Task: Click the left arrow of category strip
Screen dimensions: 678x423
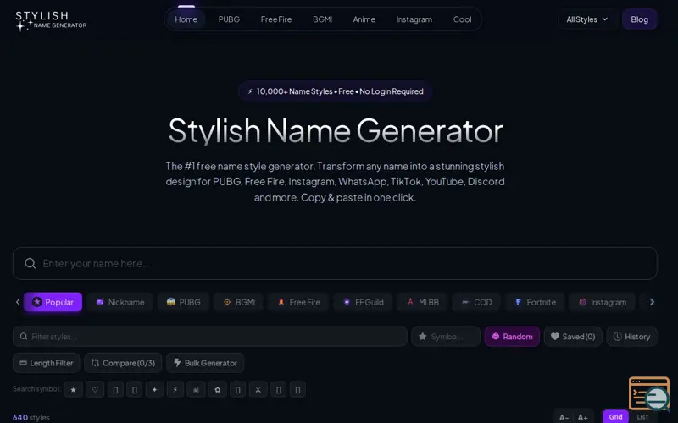Action: pyautogui.click(x=18, y=302)
